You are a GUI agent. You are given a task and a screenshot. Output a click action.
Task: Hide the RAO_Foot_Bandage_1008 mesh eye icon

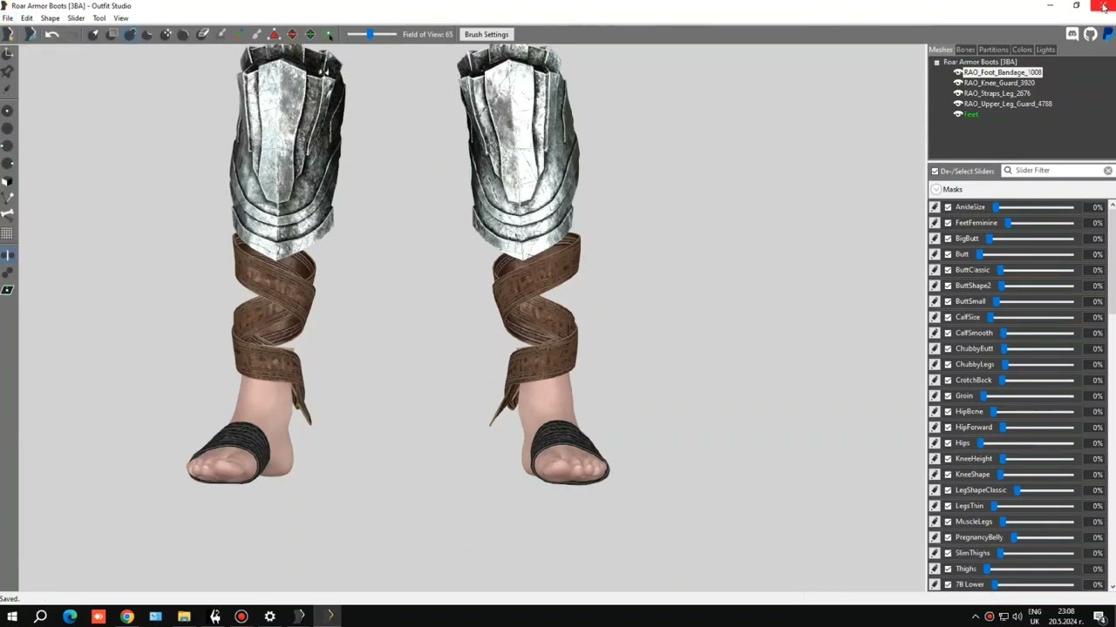pyautogui.click(x=958, y=72)
